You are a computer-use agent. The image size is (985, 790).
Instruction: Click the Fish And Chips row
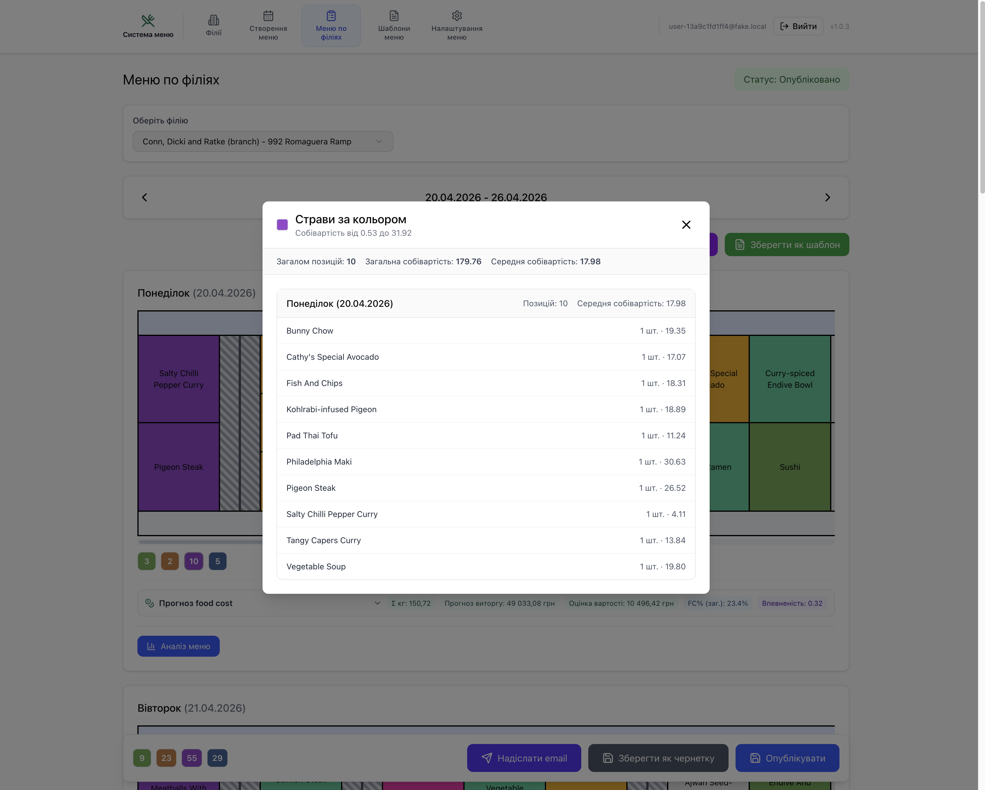click(x=486, y=383)
